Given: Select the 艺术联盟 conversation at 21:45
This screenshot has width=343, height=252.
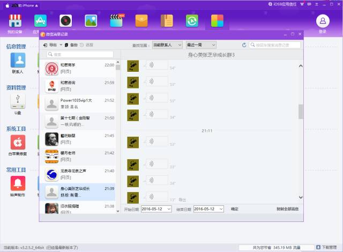Looking at the screenshot, I should 78,139.
